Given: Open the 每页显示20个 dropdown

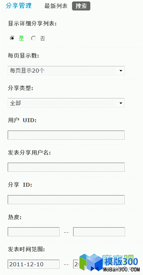Looking at the screenshot, I should pyautogui.click(x=66, y=70).
